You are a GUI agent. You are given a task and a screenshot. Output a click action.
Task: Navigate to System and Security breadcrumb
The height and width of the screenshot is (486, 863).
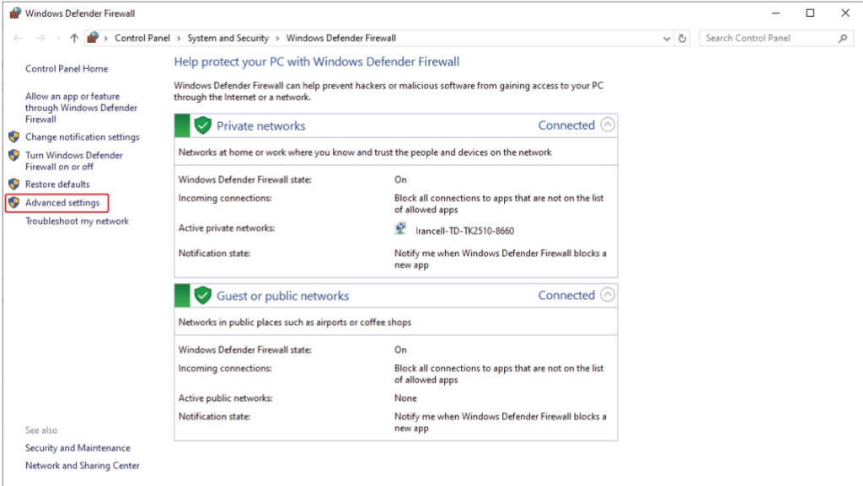click(x=228, y=38)
